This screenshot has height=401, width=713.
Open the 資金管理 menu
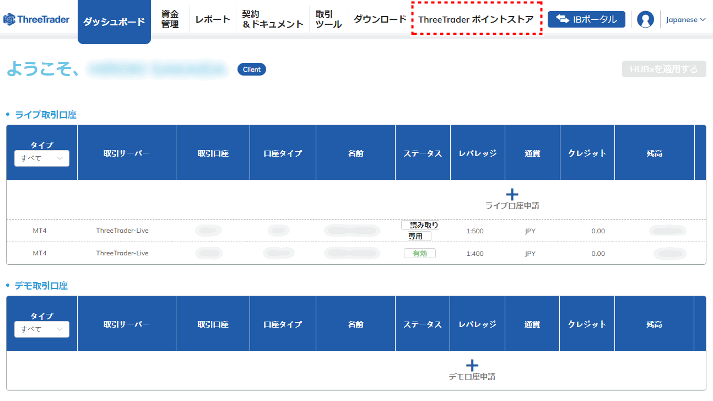click(x=170, y=19)
